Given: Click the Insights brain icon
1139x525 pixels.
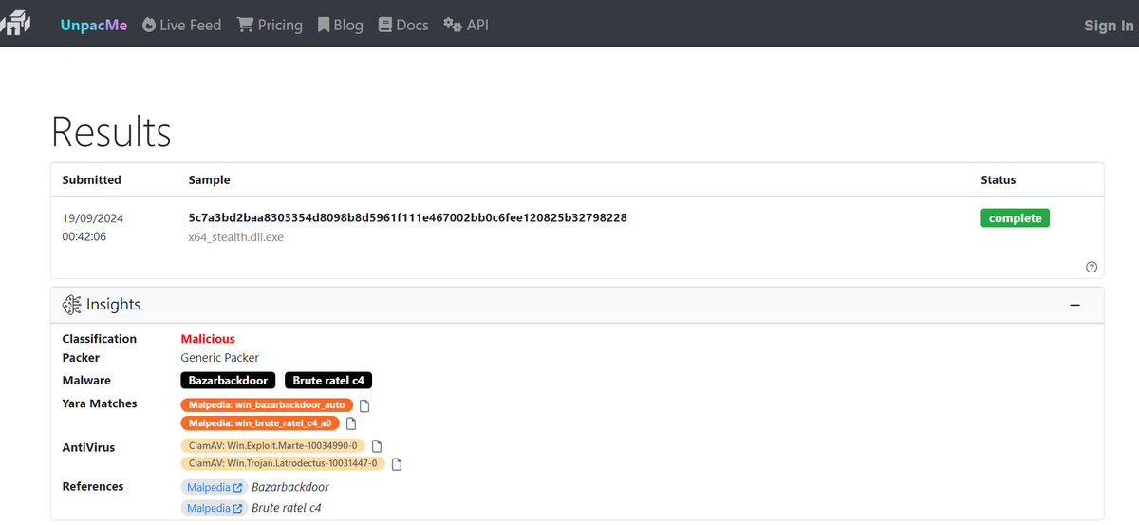Looking at the screenshot, I should pos(71,305).
